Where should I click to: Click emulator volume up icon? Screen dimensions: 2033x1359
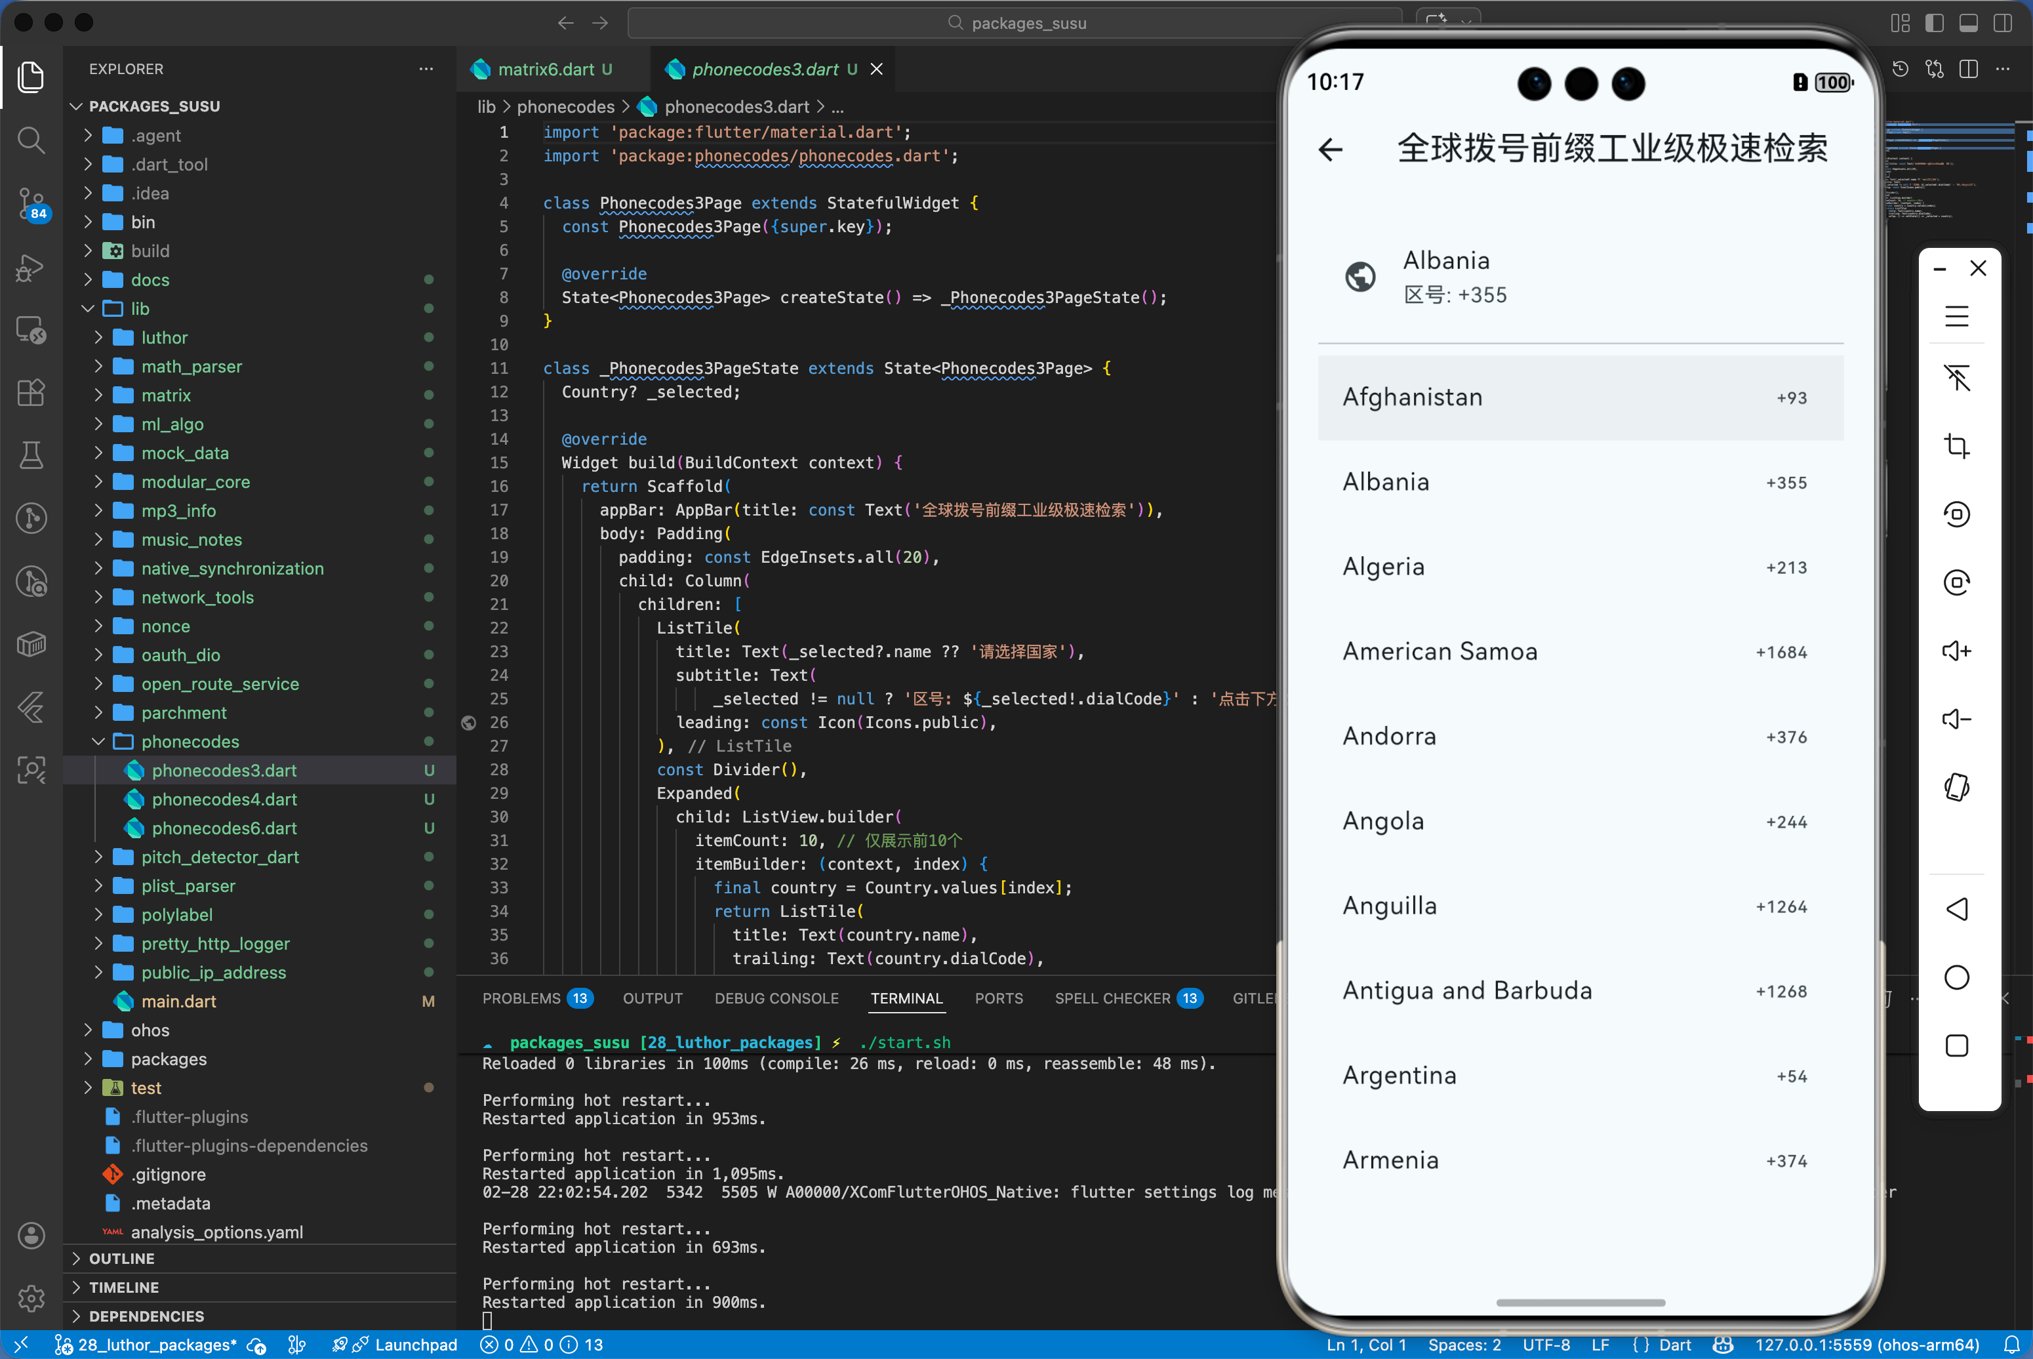click(1956, 651)
